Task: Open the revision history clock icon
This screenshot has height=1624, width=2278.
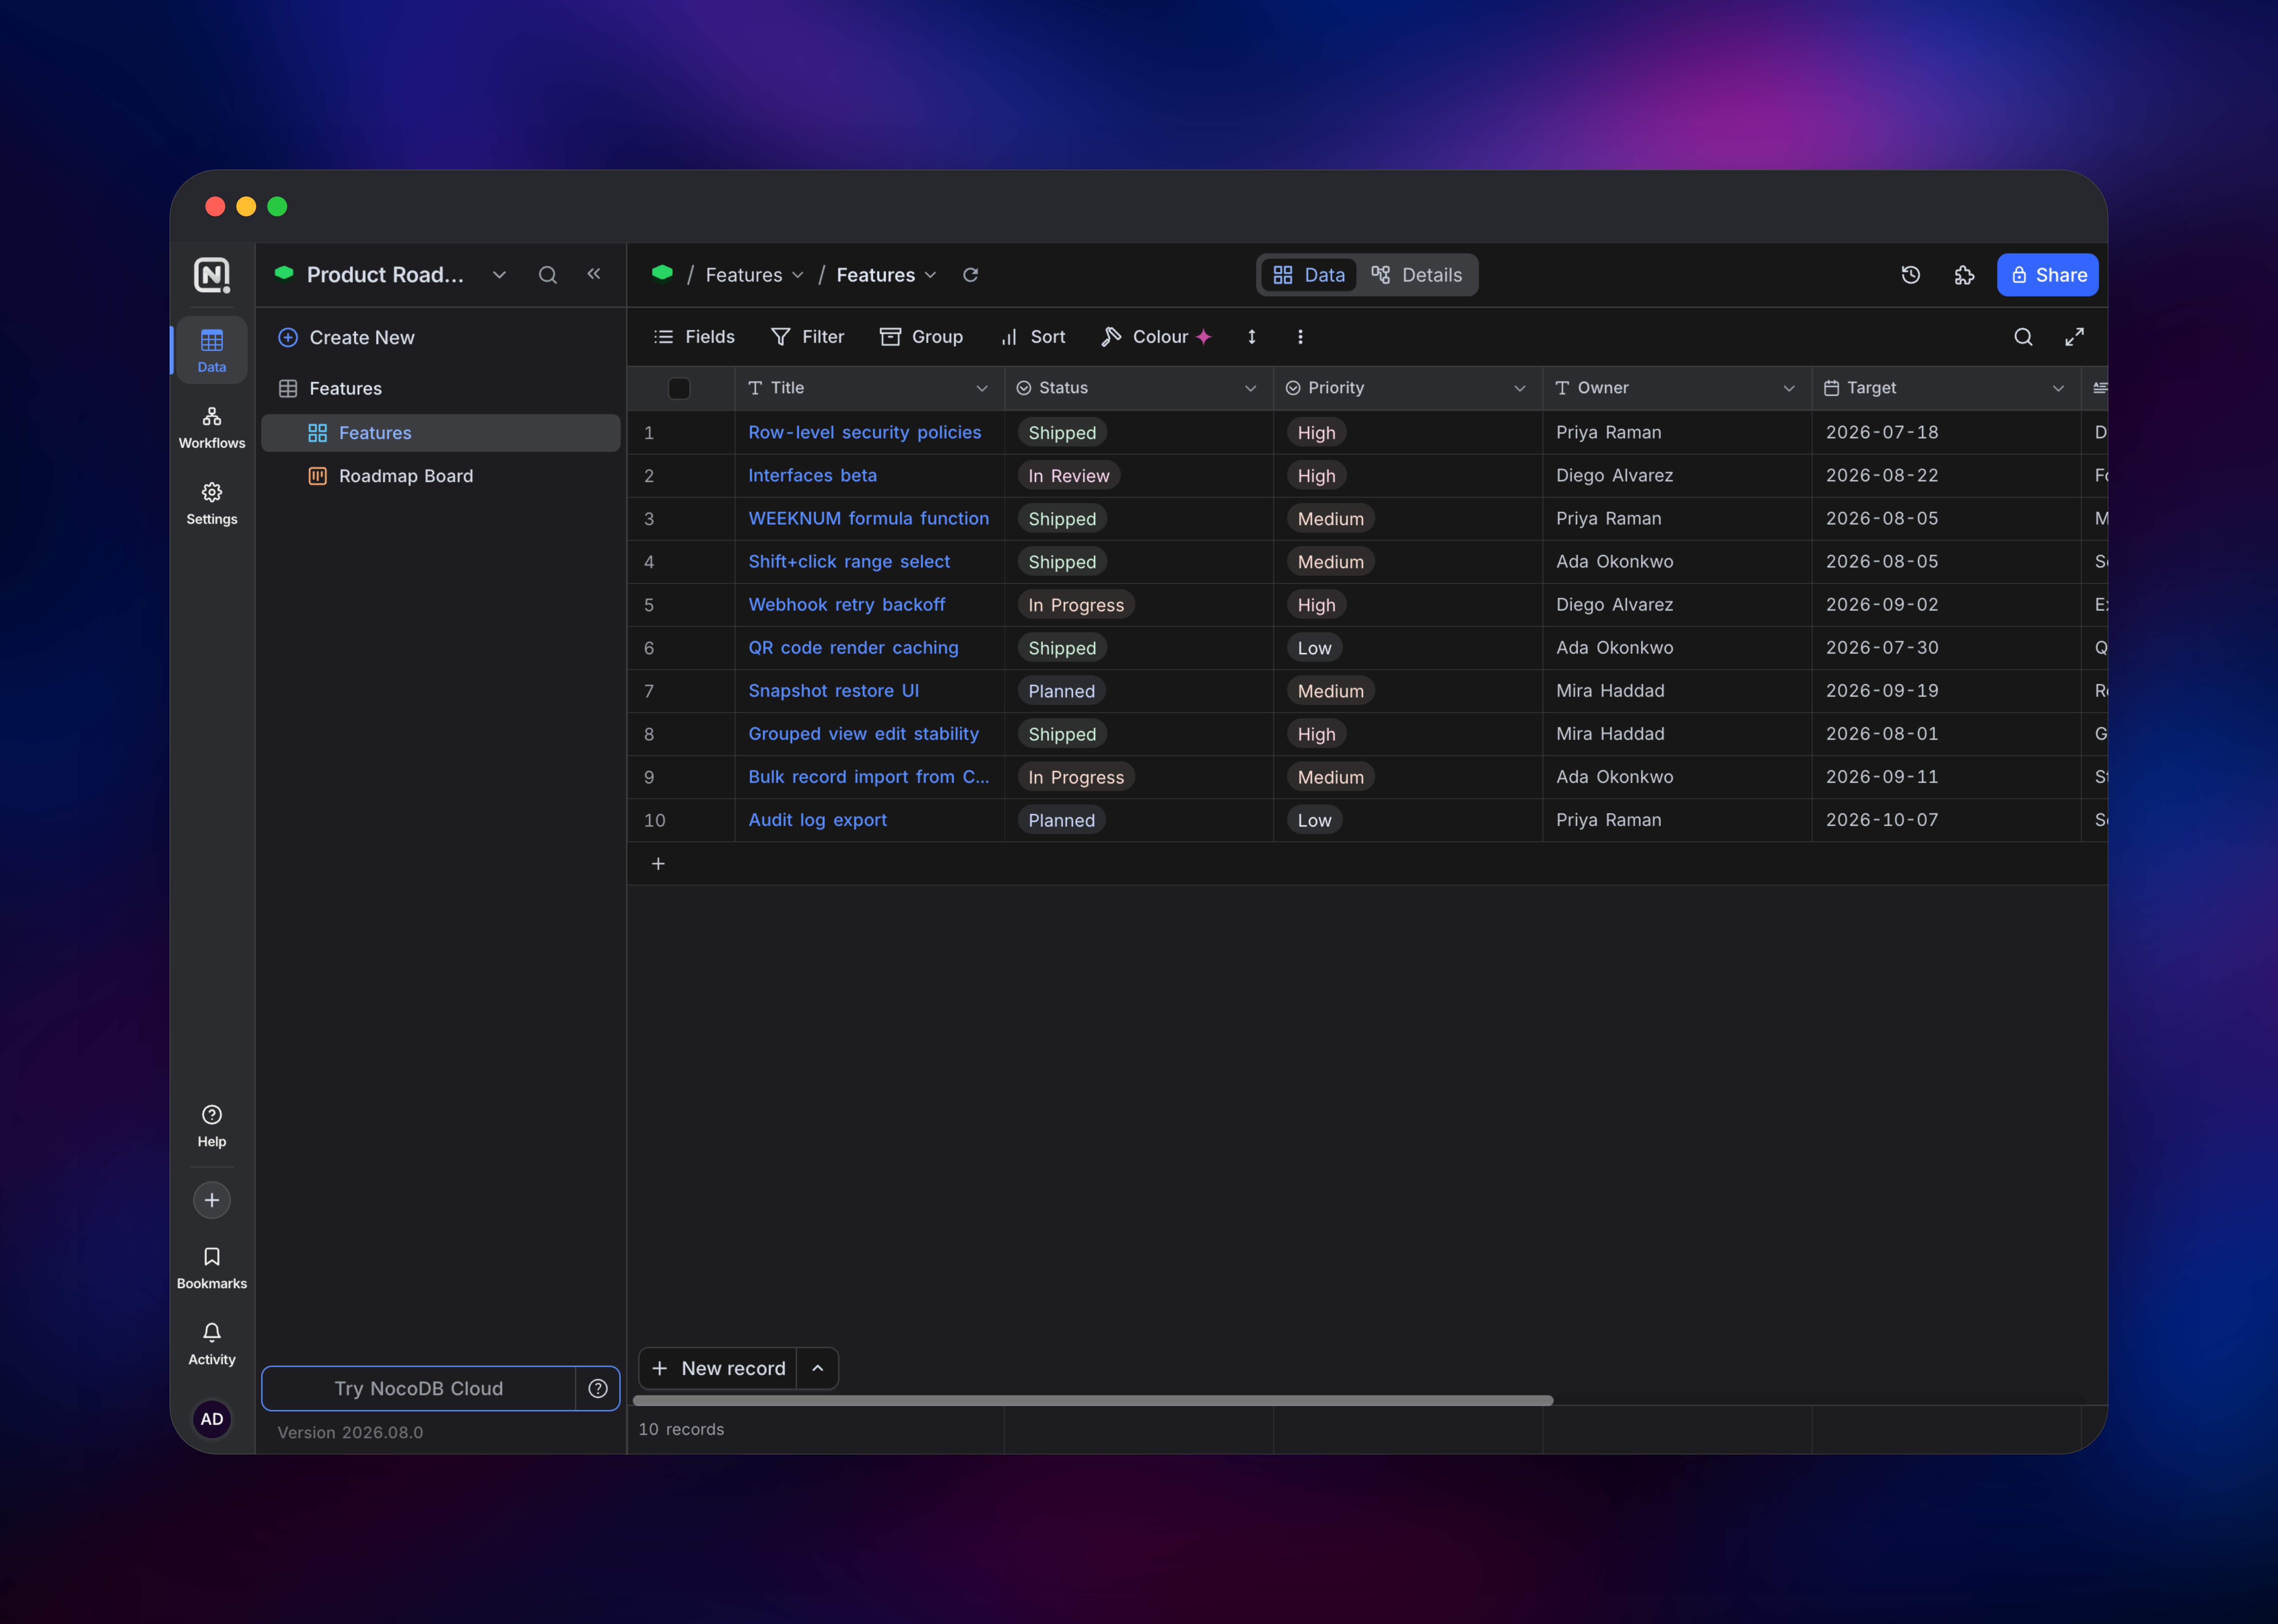Action: (1911, 275)
